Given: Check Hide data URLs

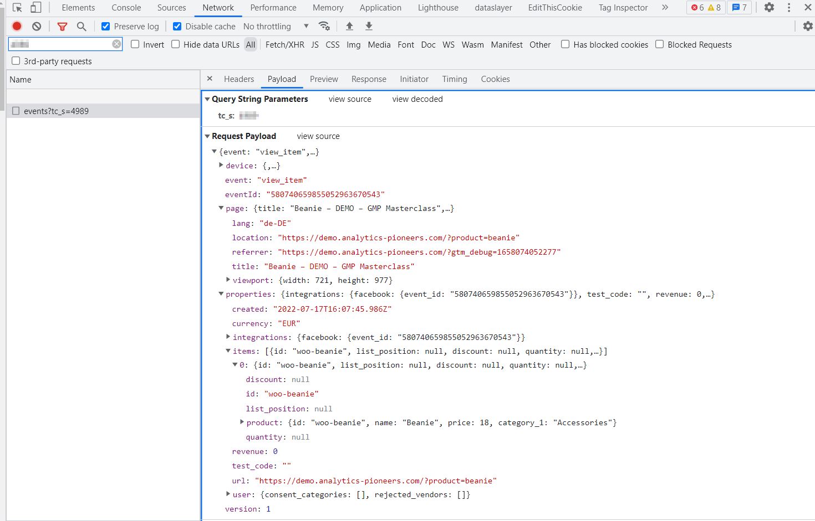Looking at the screenshot, I should 175,44.
